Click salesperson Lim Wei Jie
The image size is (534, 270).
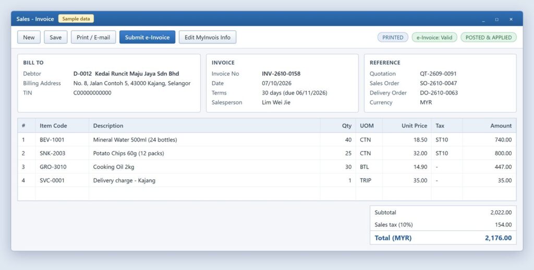[x=276, y=103]
